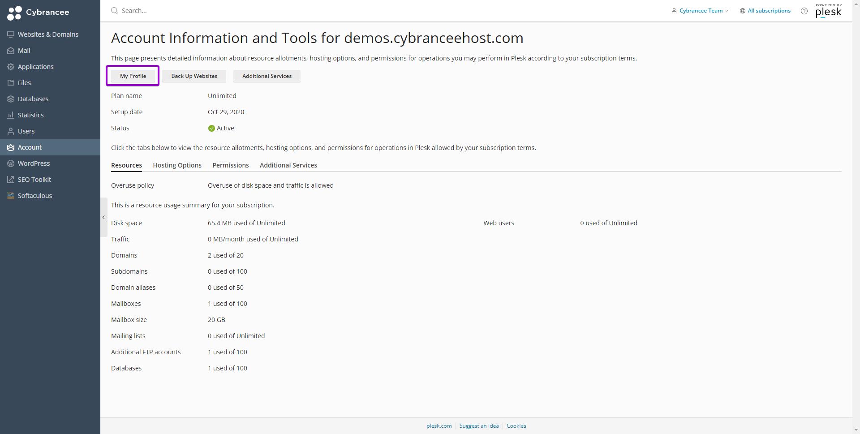The image size is (860, 434).
Task: Open All subscriptions selector
Action: [765, 11]
